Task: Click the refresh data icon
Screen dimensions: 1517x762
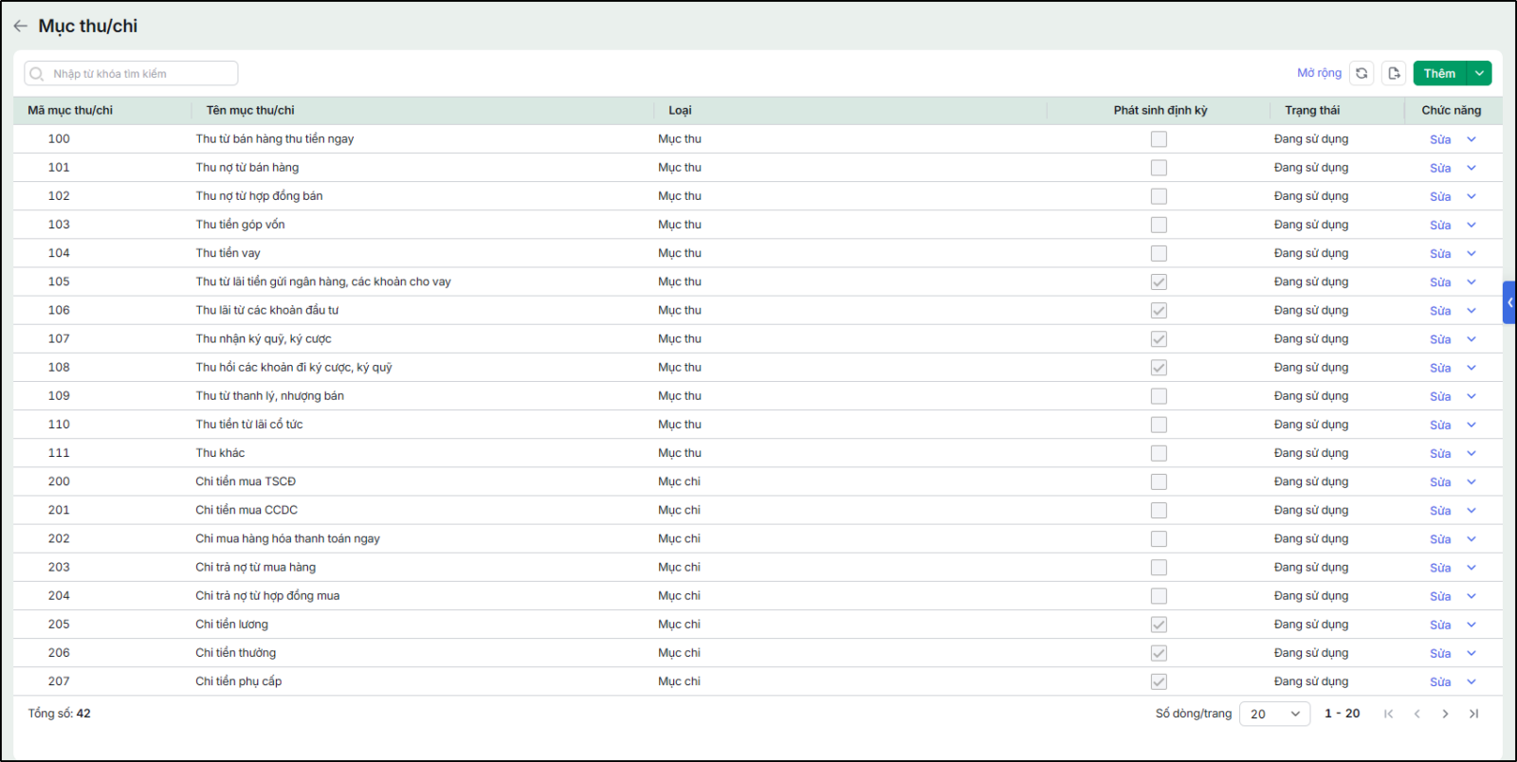Action: [x=1362, y=73]
